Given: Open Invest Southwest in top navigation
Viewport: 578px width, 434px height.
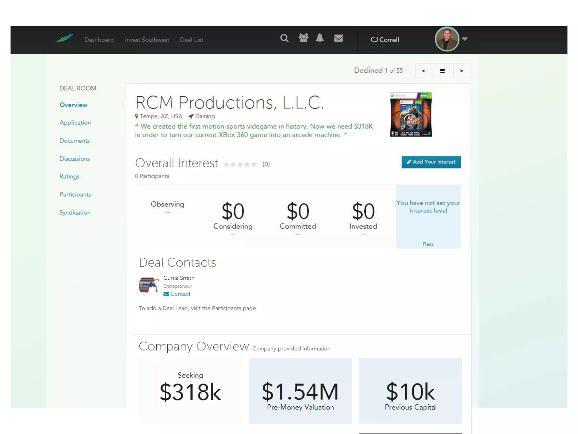Looking at the screenshot, I should click(147, 40).
